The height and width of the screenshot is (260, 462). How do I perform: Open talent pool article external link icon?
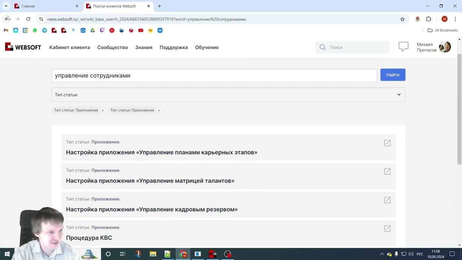(387, 200)
